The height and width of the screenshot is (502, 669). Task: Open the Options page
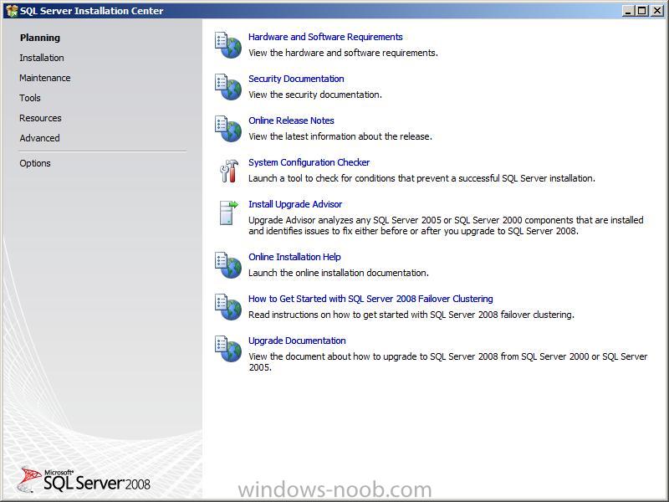tap(35, 163)
